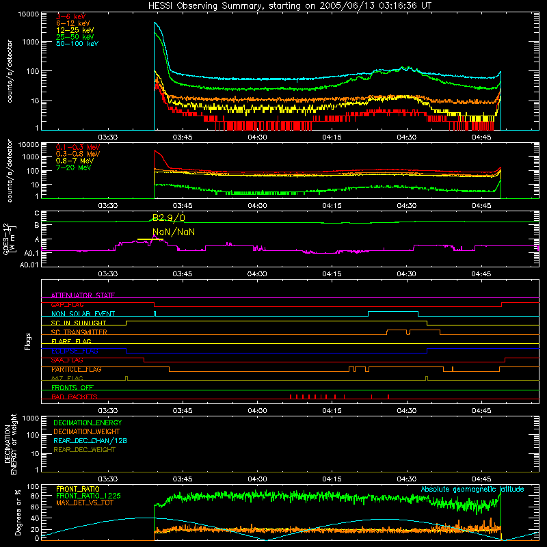Click the 0.8-7 MeV legend label
Screen dimensions: 547x547
click(x=75, y=161)
